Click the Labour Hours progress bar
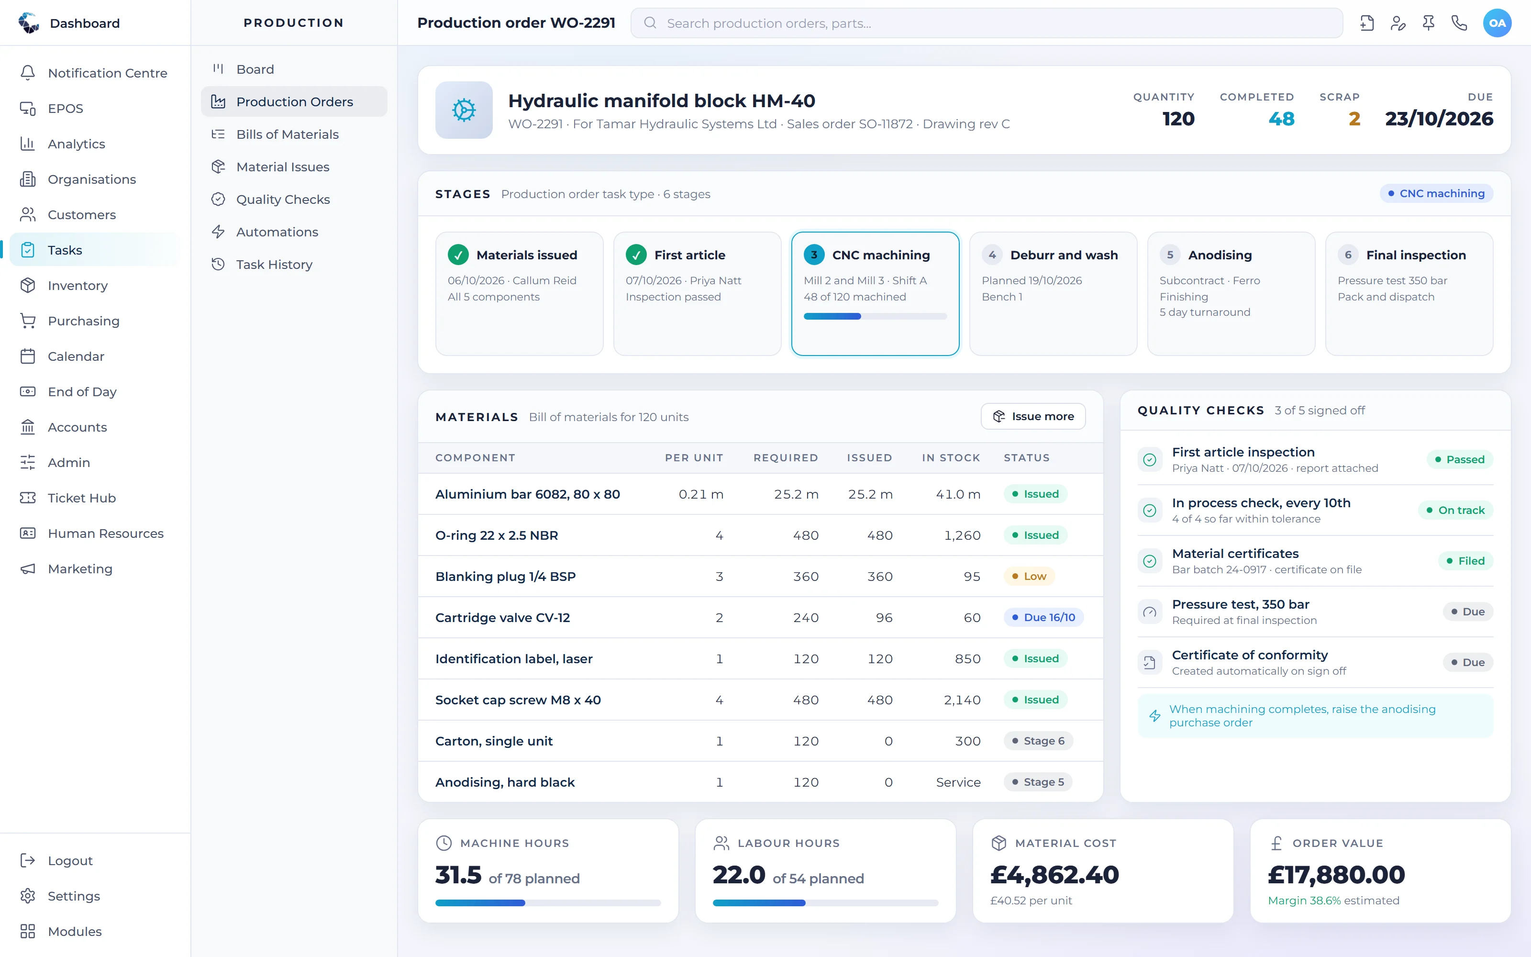The width and height of the screenshot is (1531, 957). 825,903
